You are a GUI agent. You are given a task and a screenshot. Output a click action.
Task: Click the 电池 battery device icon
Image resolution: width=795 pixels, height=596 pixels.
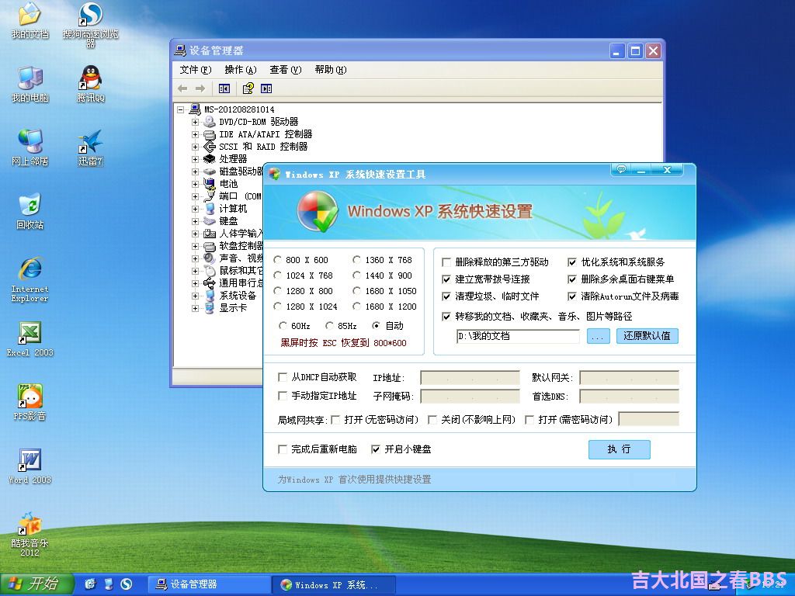pyautogui.click(x=210, y=184)
